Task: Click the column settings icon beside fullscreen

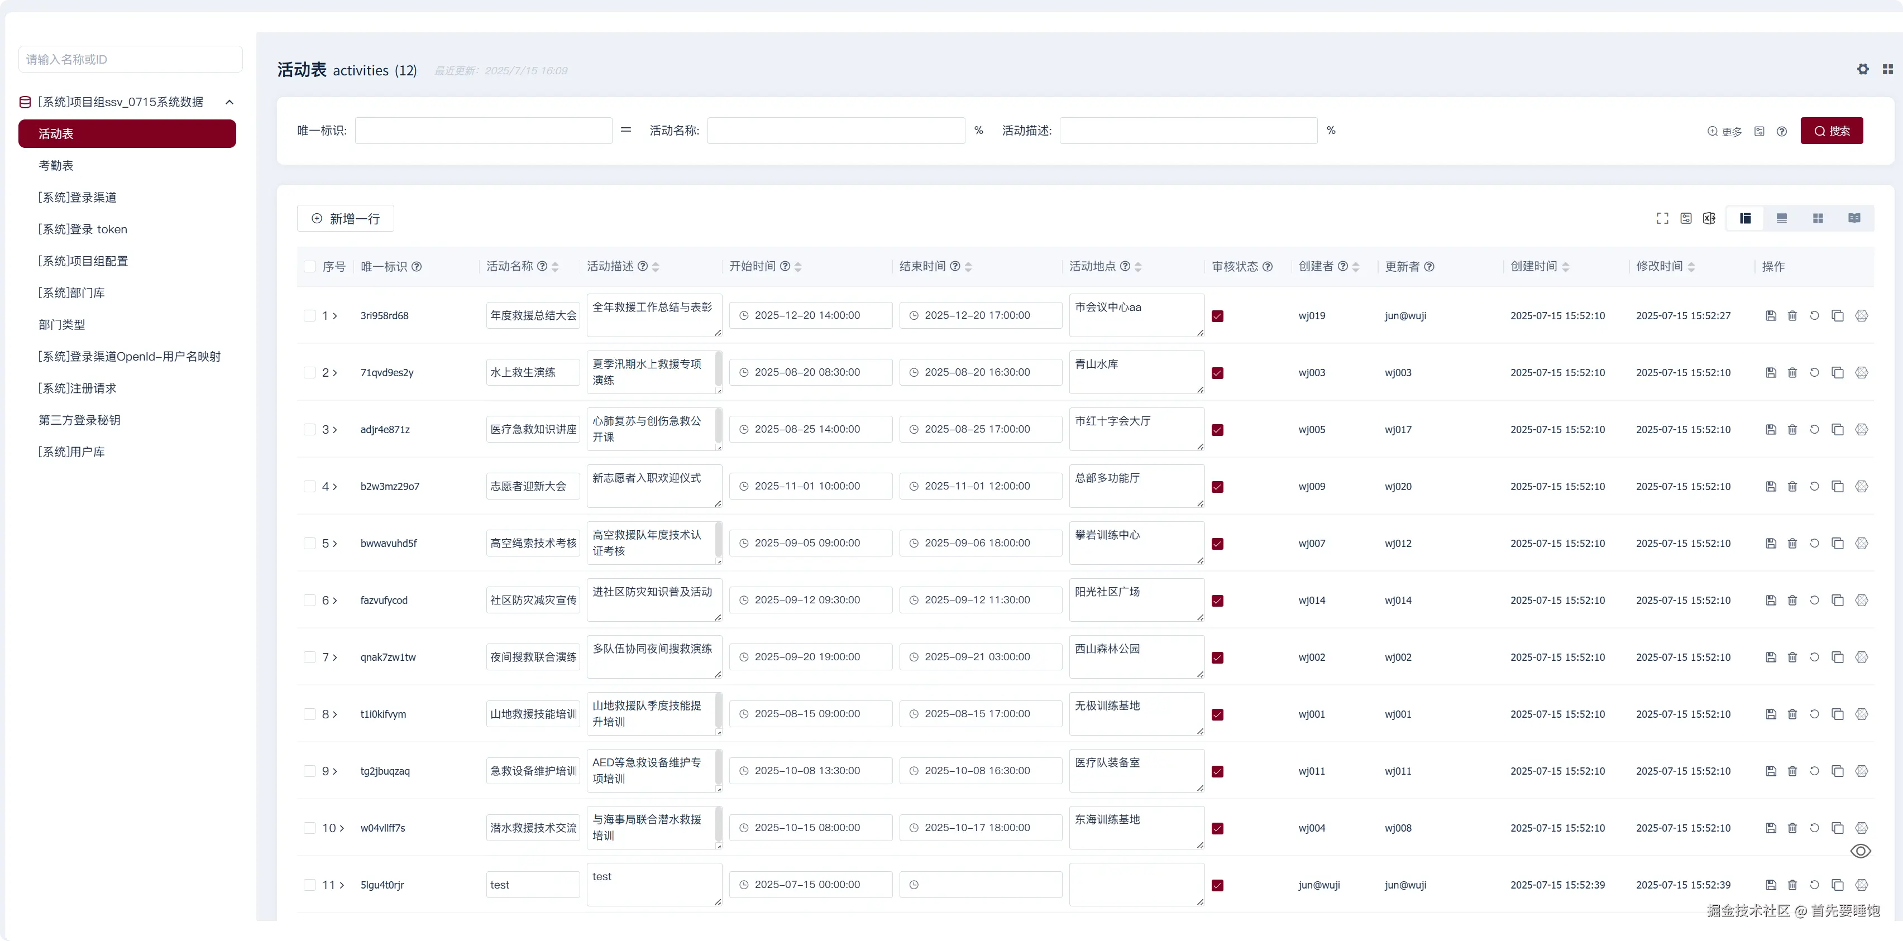Action: coord(1686,219)
